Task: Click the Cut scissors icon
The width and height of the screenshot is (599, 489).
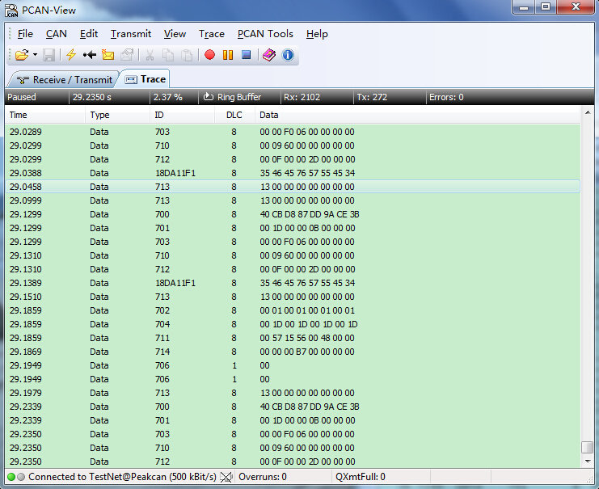Action: tap(150, 55)
